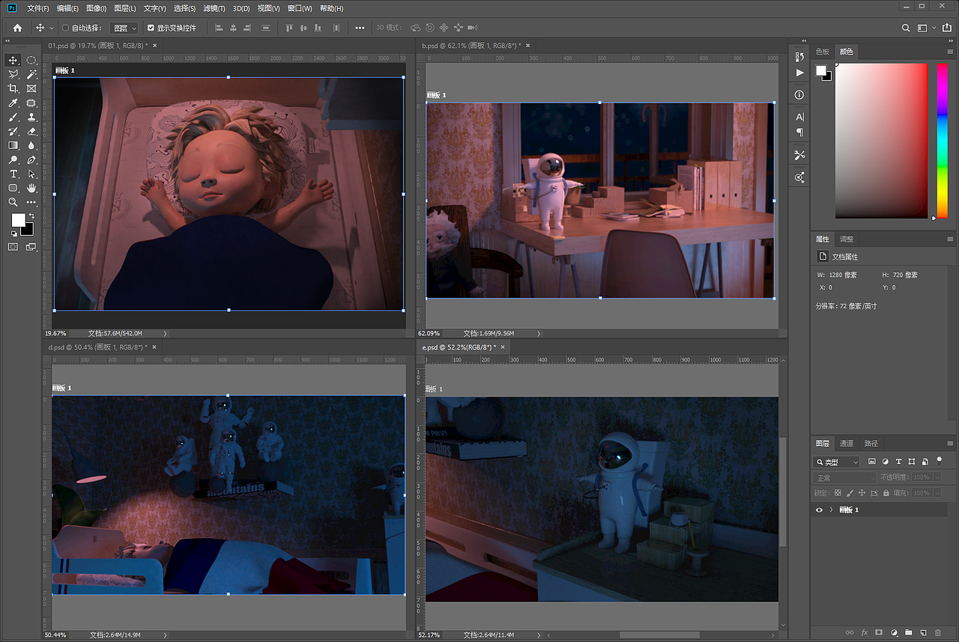This screenshot has width=959, height=642.
Task: Select the Elliptical Marquee tool
Action: click(31, 61)
